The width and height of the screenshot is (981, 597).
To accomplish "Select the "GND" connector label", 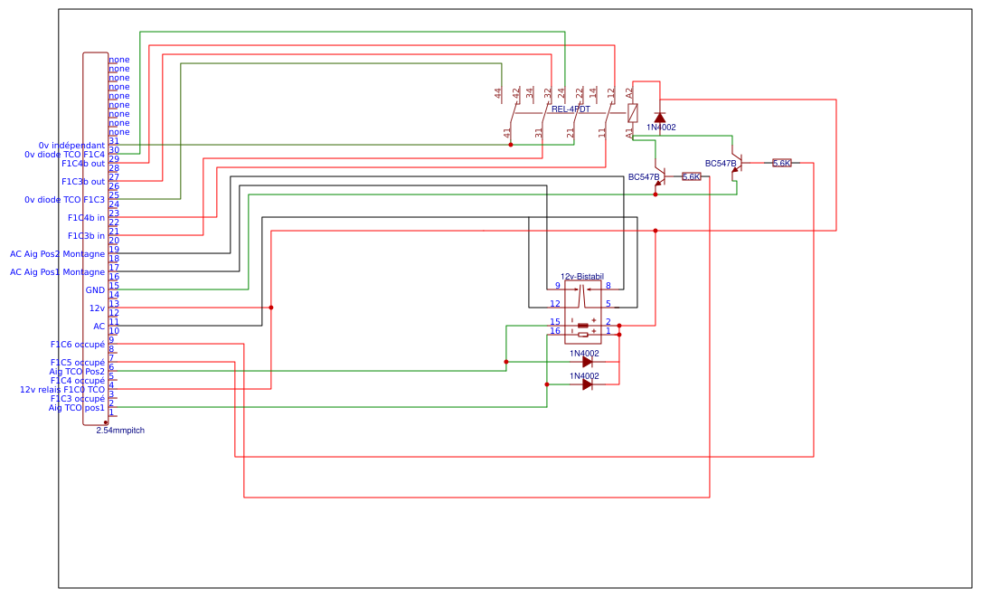I will click(95, 290).
